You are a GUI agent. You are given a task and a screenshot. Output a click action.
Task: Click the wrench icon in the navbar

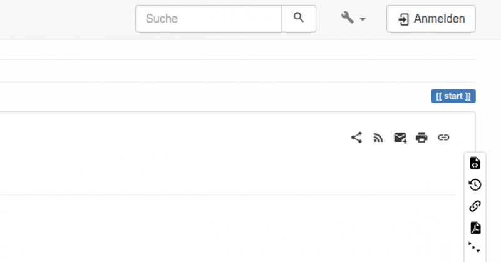pos(348,18)
